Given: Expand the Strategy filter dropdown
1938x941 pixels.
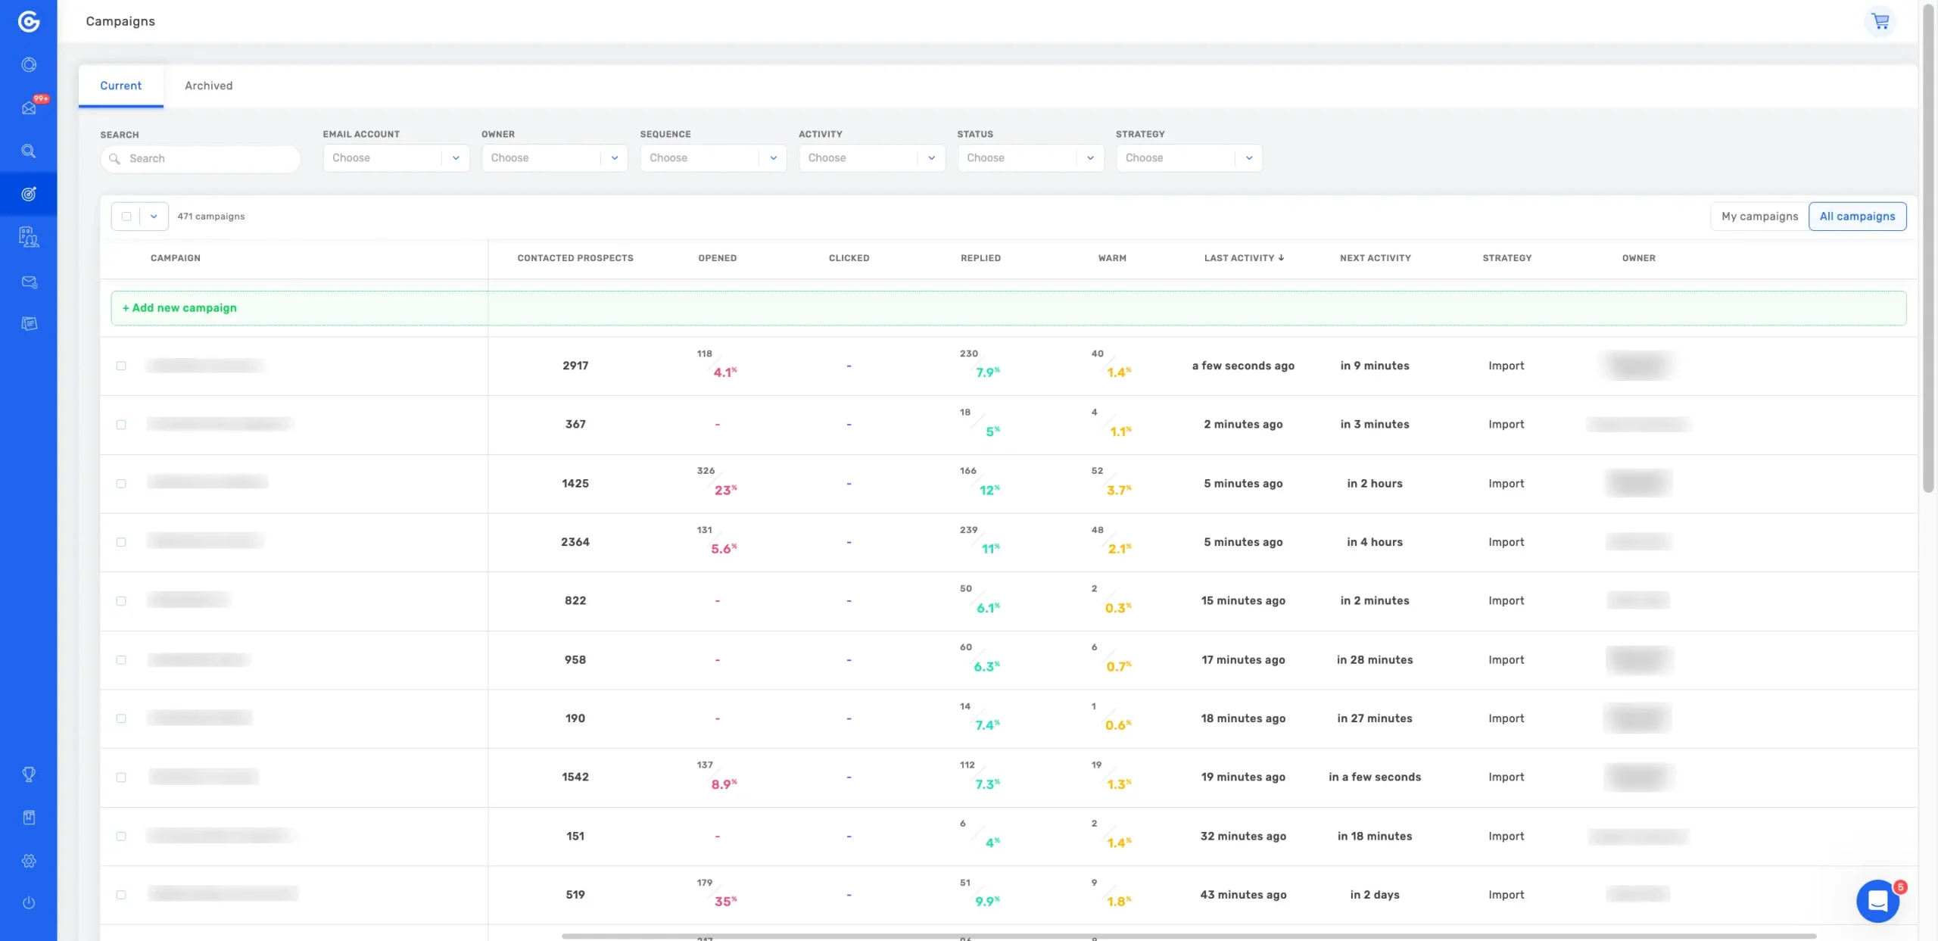Looking at the screenshot, I should 1189,158.
